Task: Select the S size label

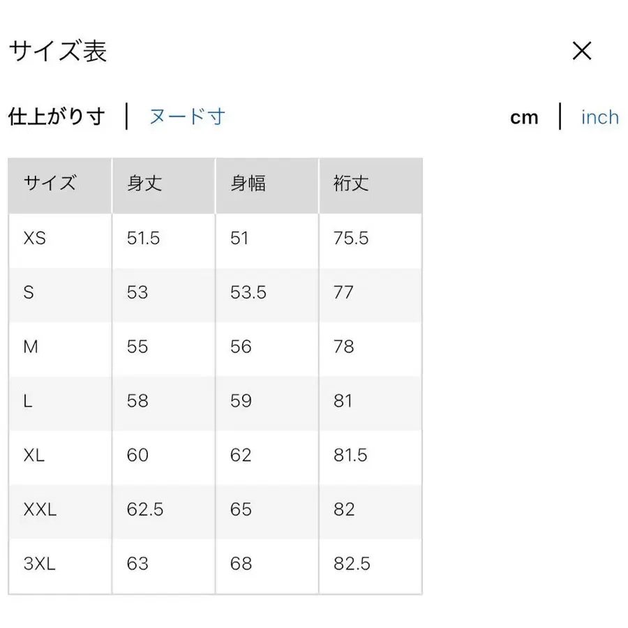Action: (x=29, y=293)
